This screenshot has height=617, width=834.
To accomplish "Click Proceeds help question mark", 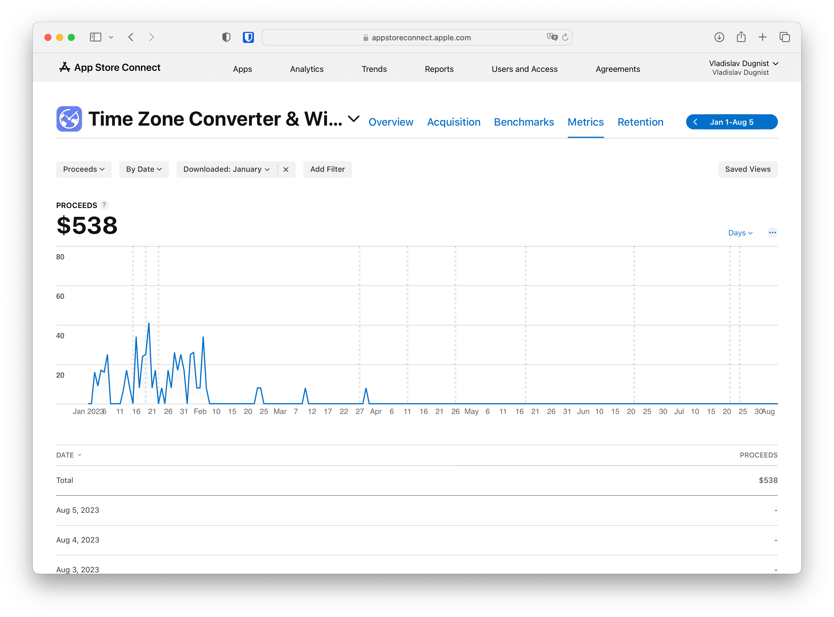I will click(104, 205).
